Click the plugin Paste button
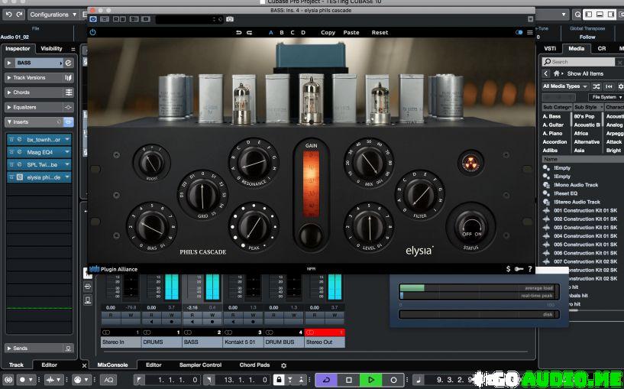Screen dimensions: 624x389 [x=351, y=33]
